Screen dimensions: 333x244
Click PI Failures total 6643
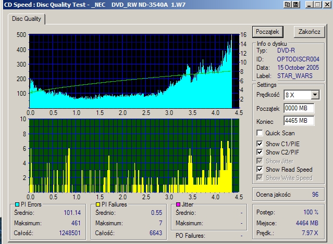(x=156, y=233)
